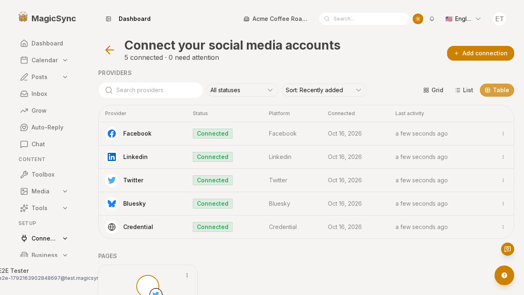Open row actions menu for Credential
The width and height of the screenshot is (524, 295).
coord(503,227)
